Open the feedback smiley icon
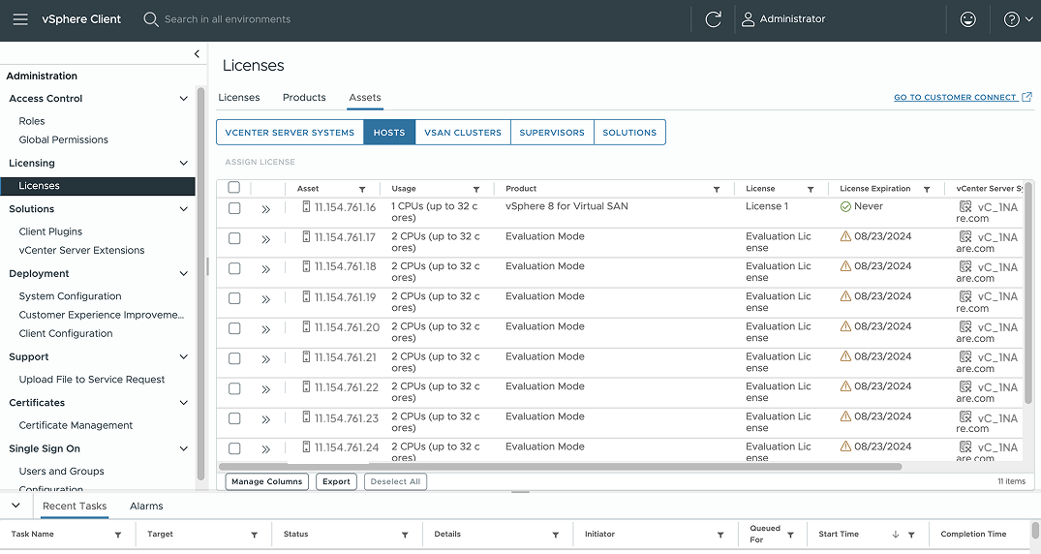1041x554 pixels. (x=968, y=19)
